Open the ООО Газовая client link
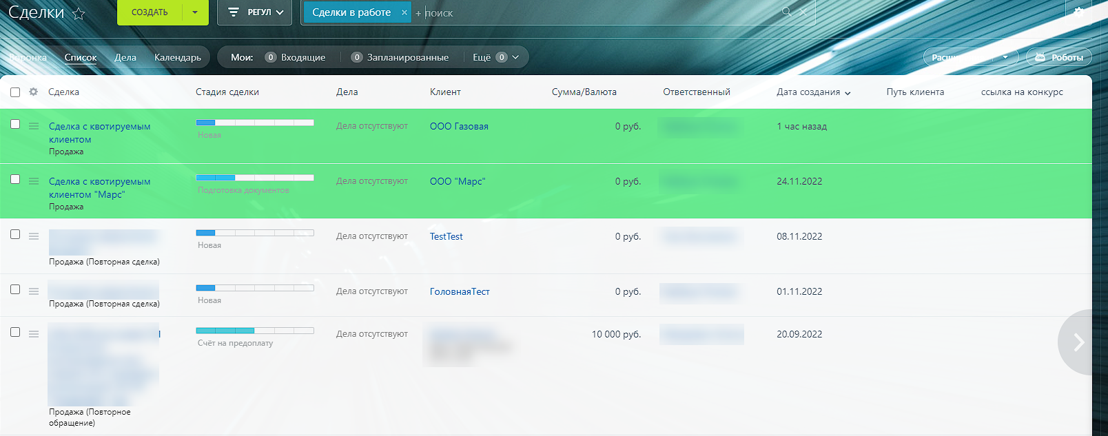The image size is (1108, 436). click(x=459, y=126)
